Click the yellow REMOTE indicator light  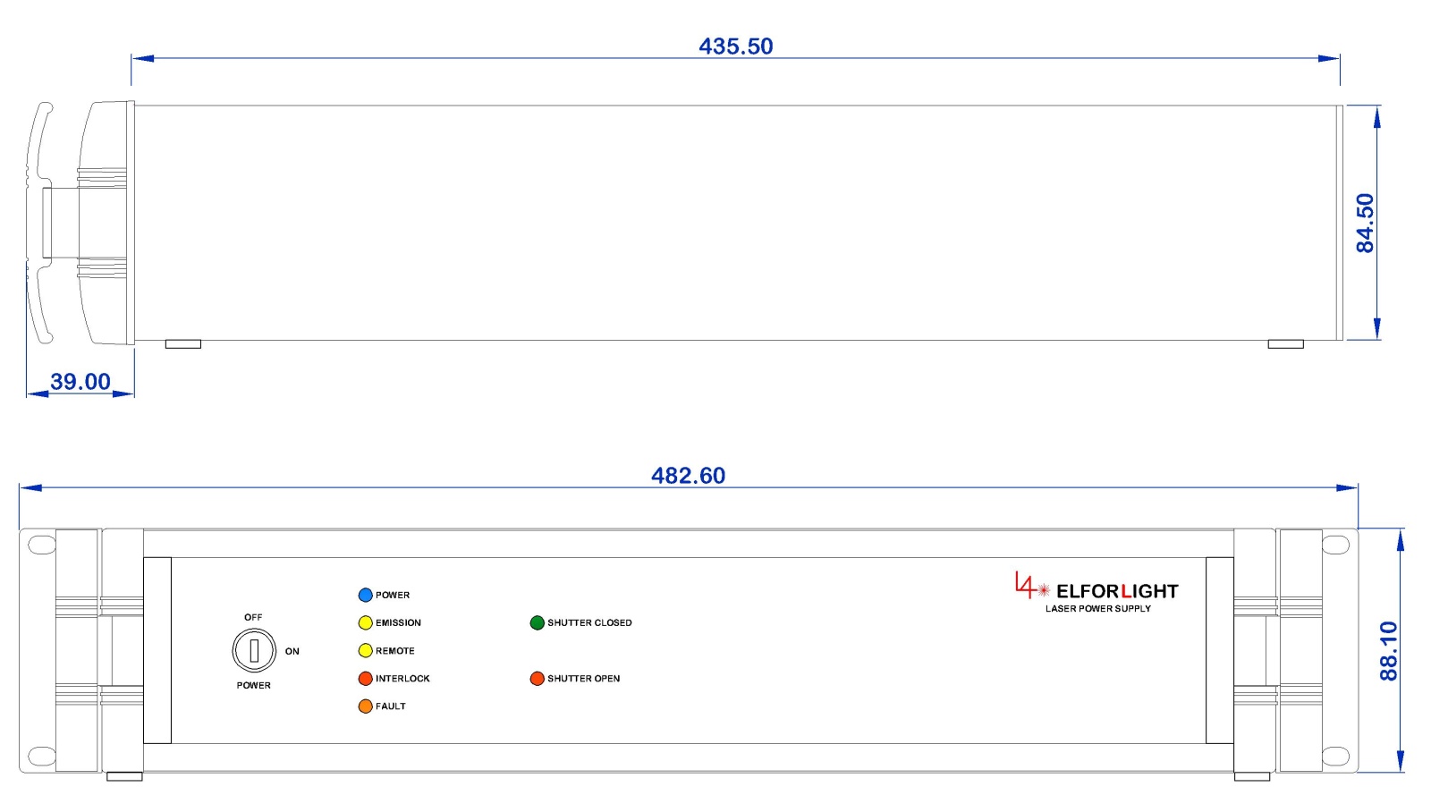click(x=365, y=650)
